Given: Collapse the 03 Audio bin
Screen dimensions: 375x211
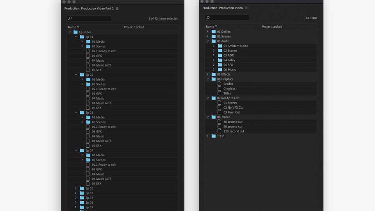Looking at the screenshot, I should click(x=208, y=41).
